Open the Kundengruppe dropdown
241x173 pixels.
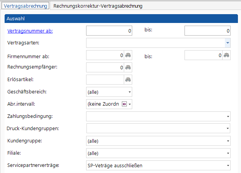[x=228, y=141]
